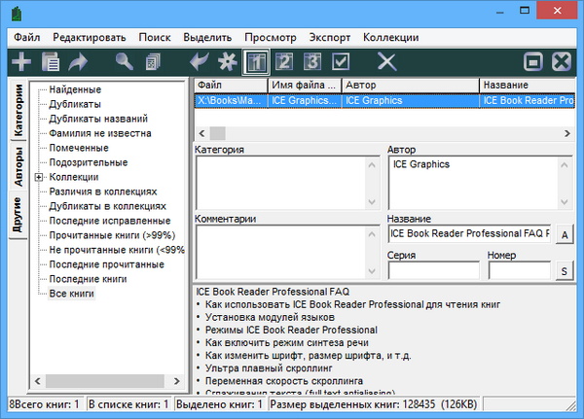Click the clipboard document icon in toolbar
This screenshot has height=419, width=584.
click(51, 62)
